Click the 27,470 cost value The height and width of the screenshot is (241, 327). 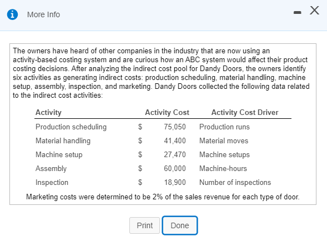click(x=175, y=154)
